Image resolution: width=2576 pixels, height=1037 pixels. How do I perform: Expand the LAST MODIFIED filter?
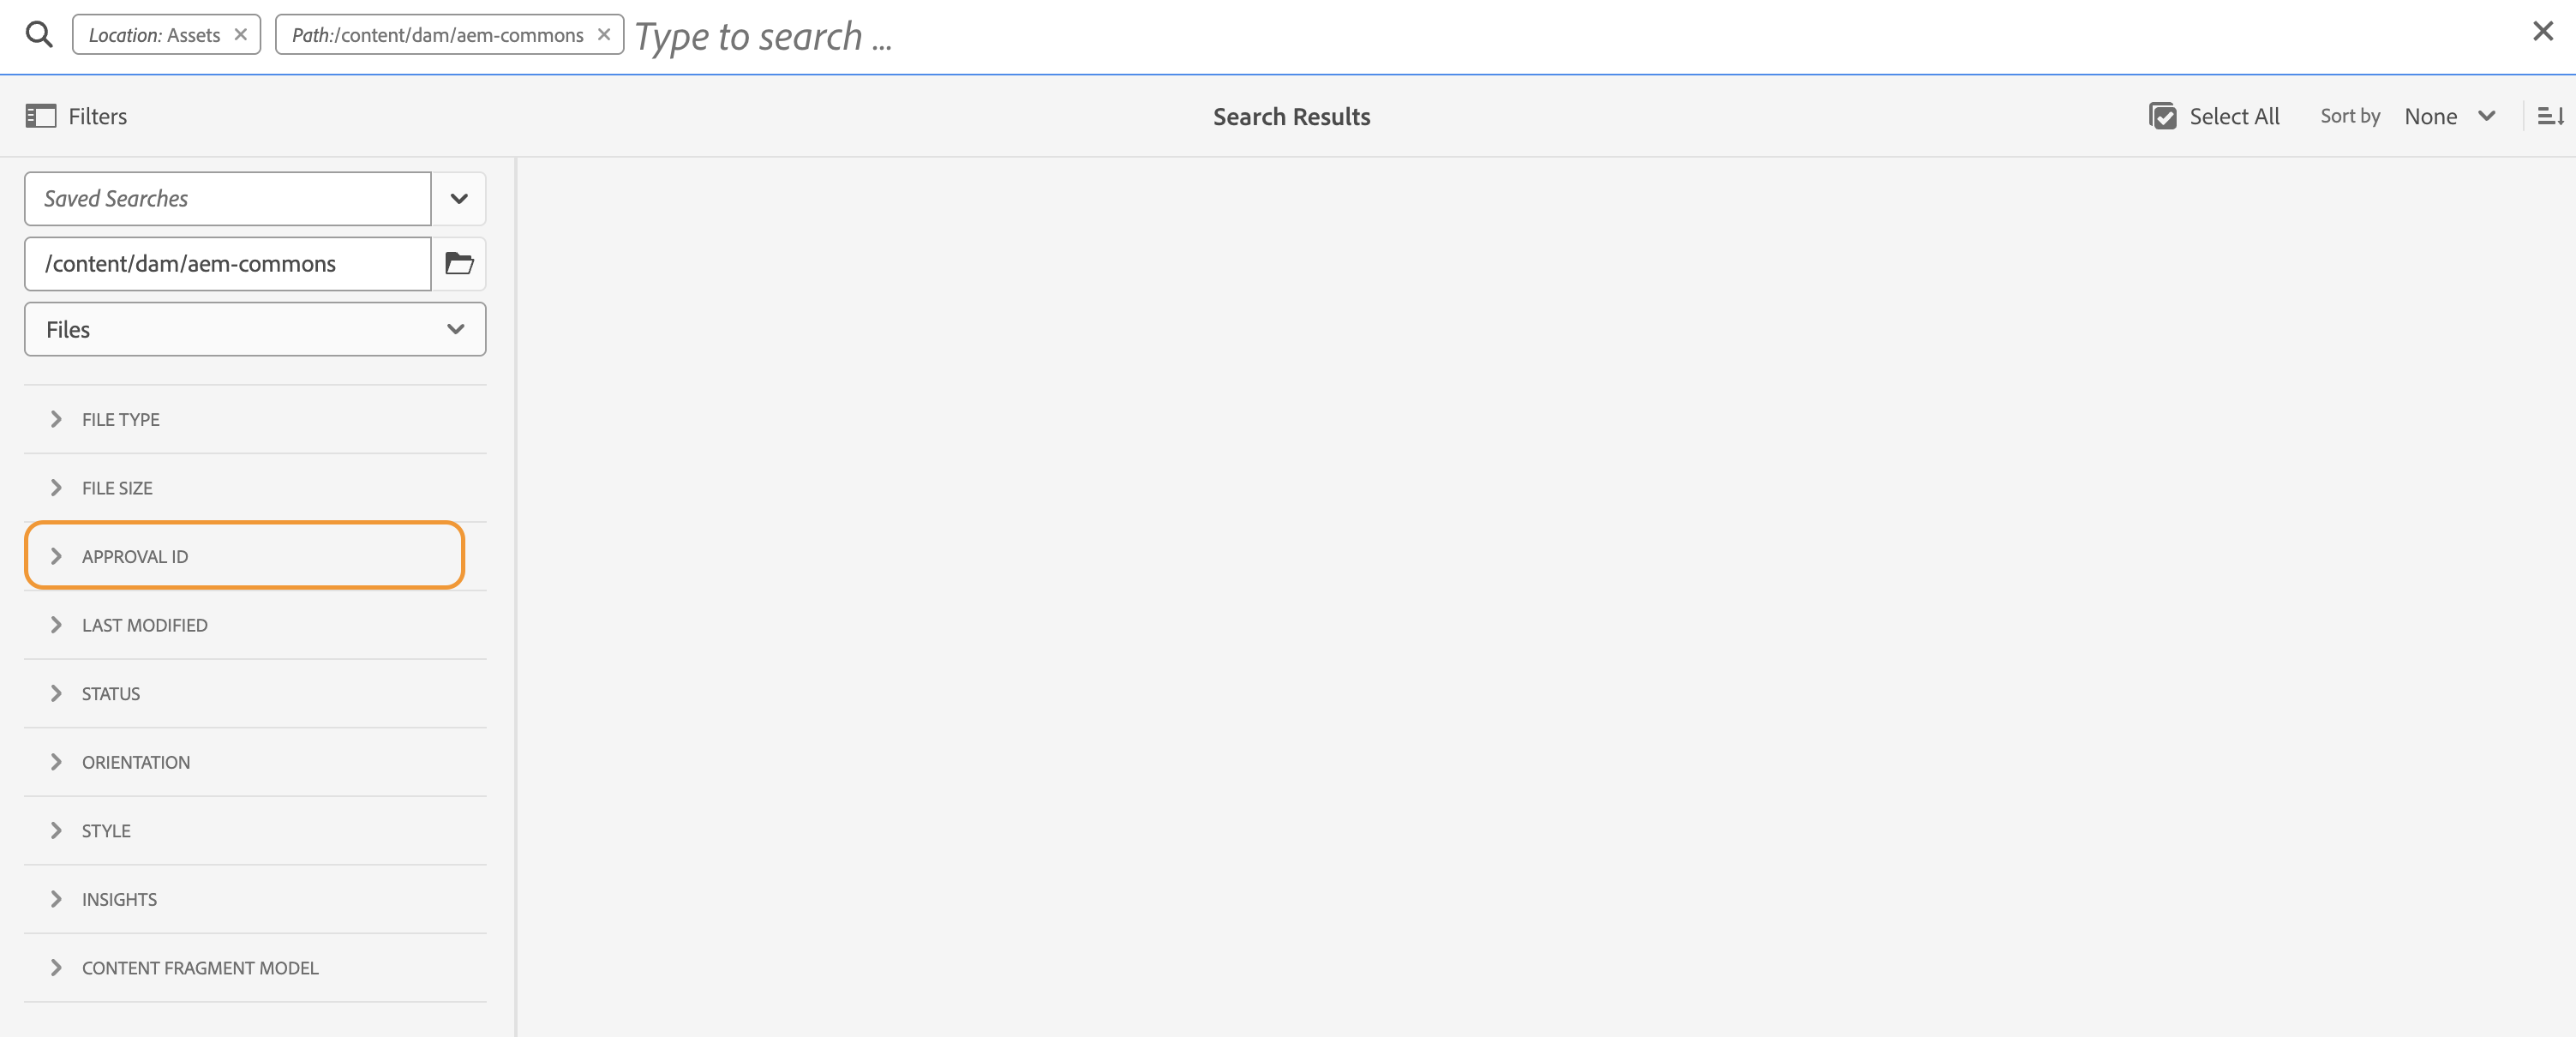click(x=255, y=624)
